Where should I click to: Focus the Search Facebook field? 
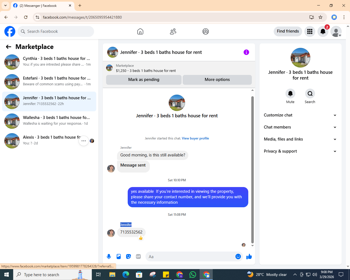[56, 31]
